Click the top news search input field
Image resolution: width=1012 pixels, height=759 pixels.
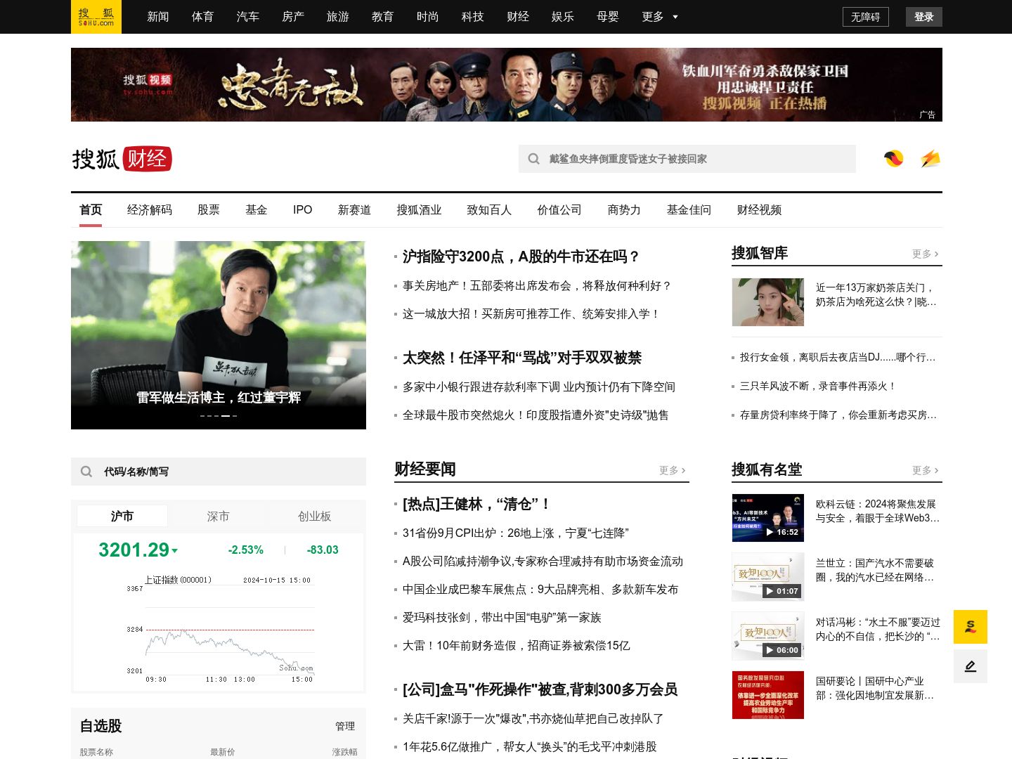click(687, 159)
